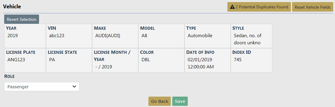Click Revert Selection button
Screen dimensions: 335x107
(21, 19)
